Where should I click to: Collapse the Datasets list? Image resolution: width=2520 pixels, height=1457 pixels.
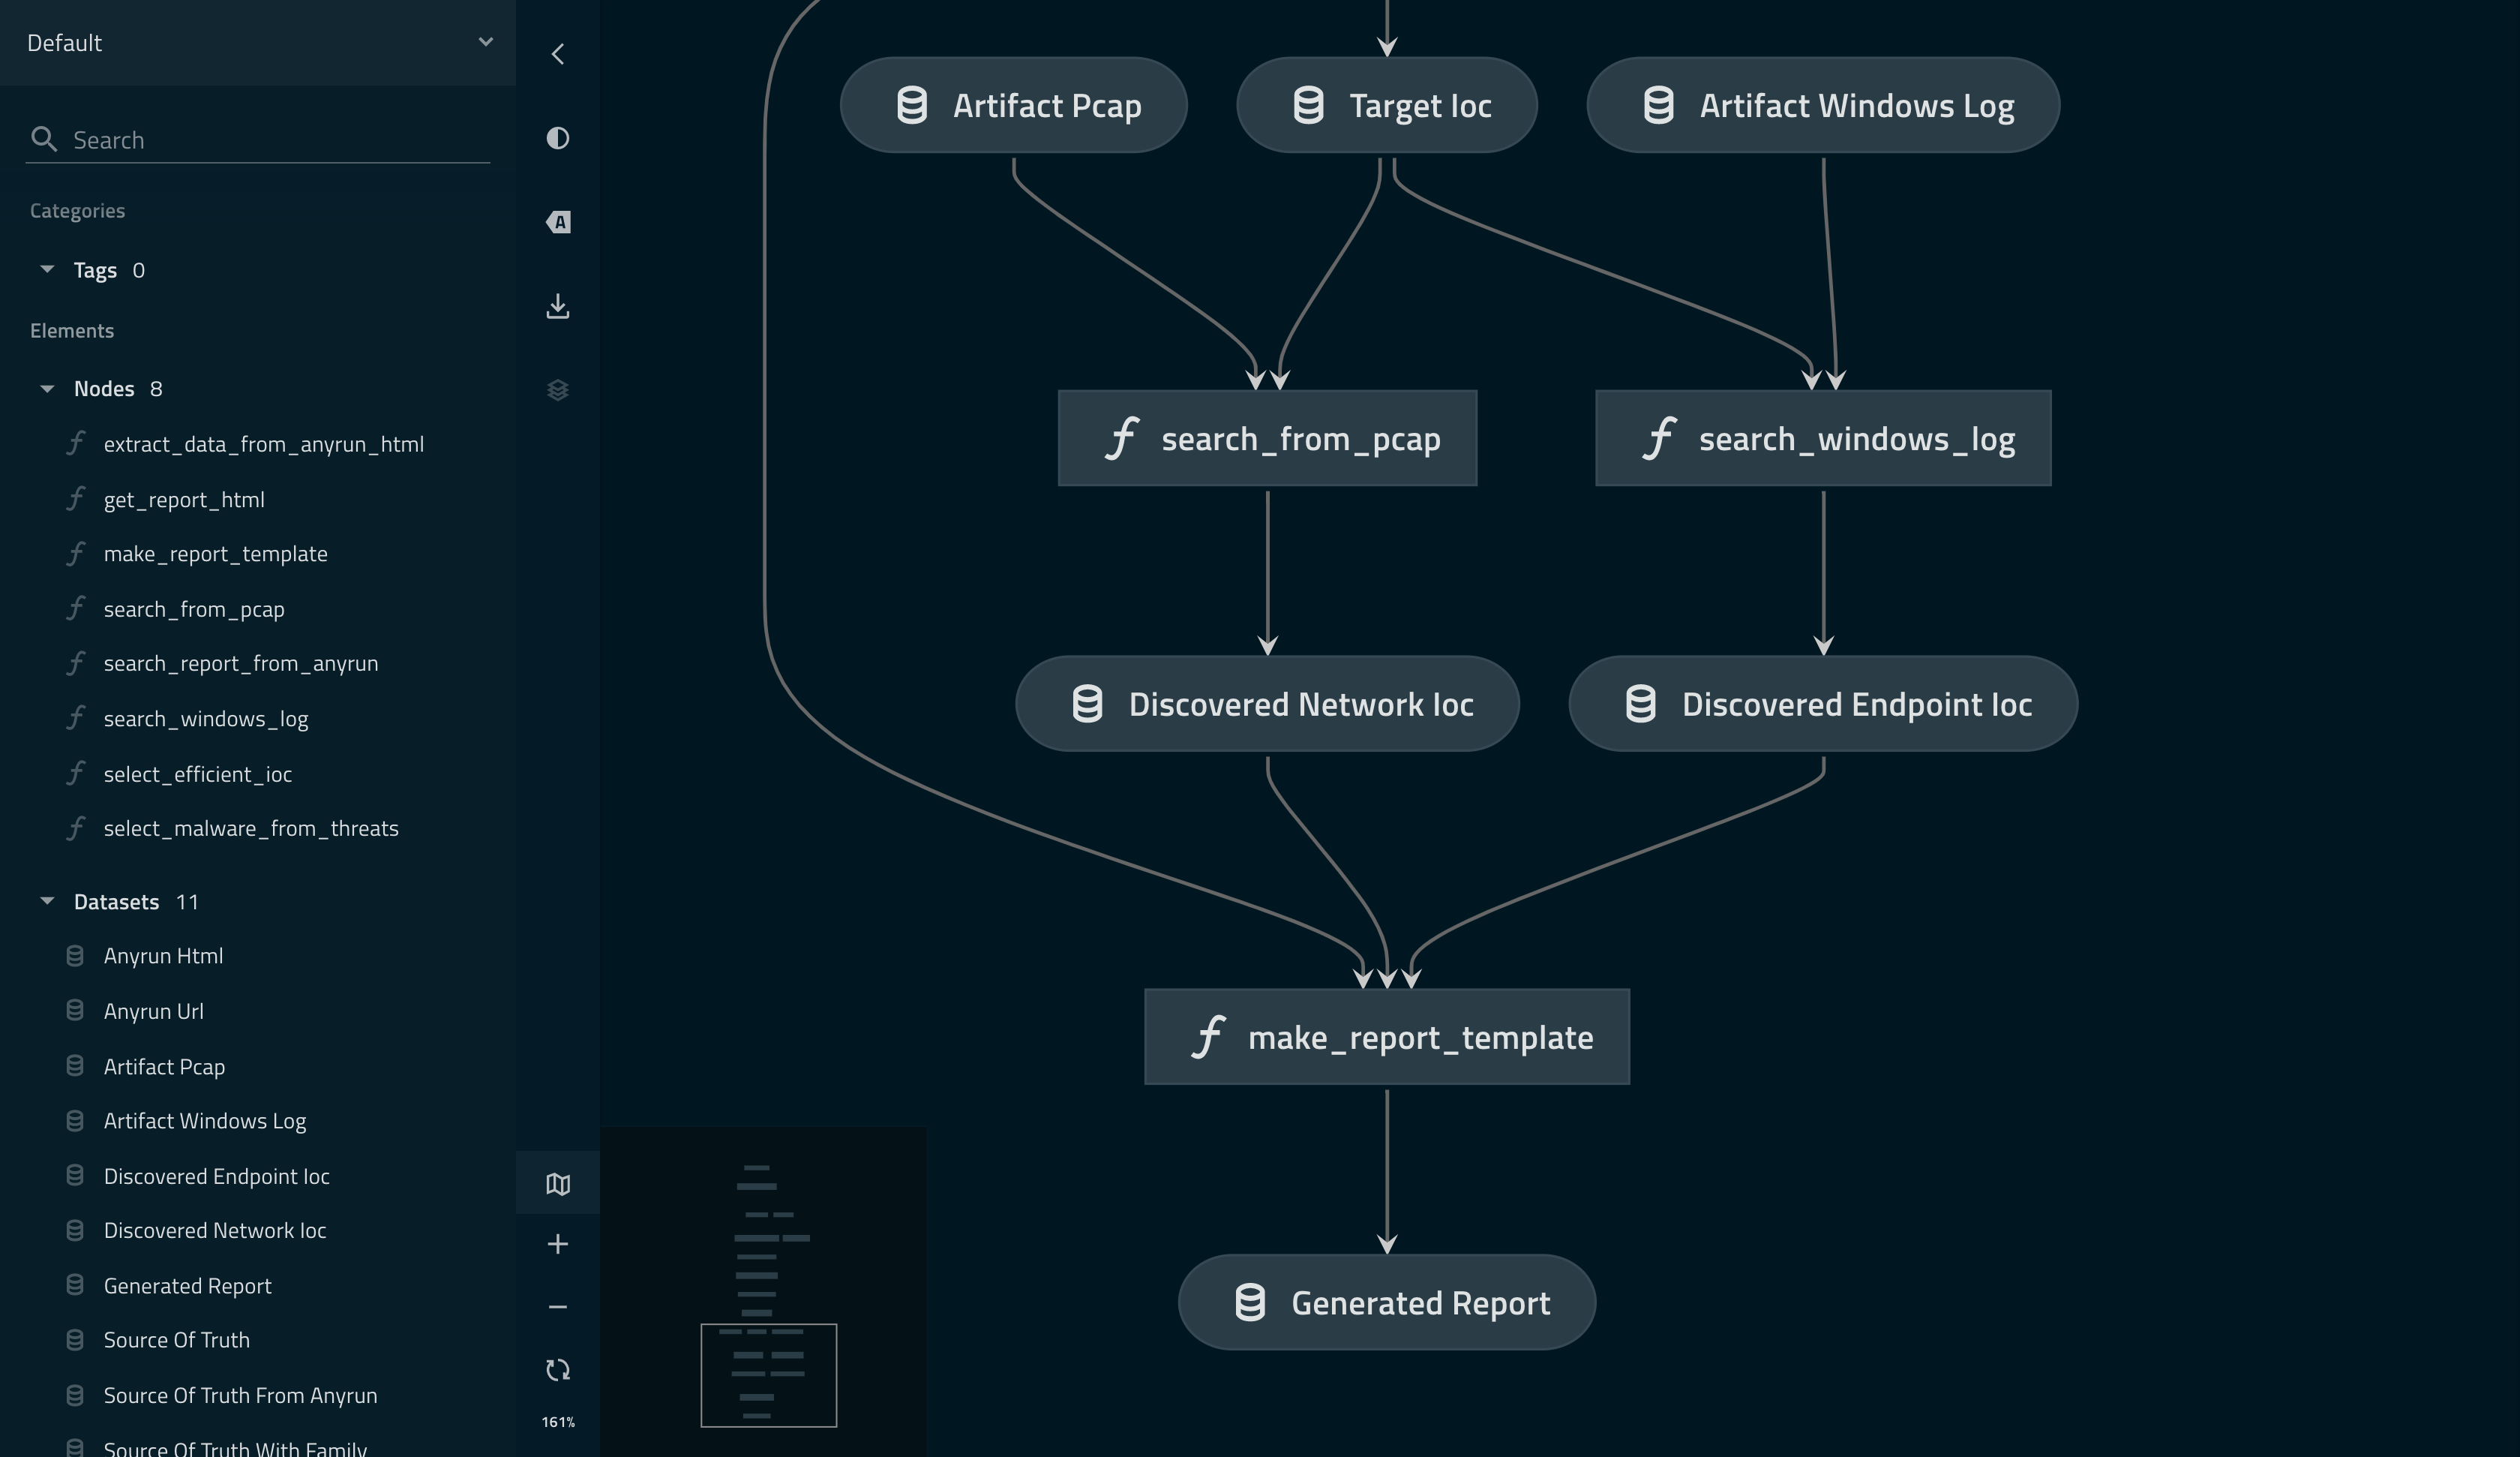(47, 900)
